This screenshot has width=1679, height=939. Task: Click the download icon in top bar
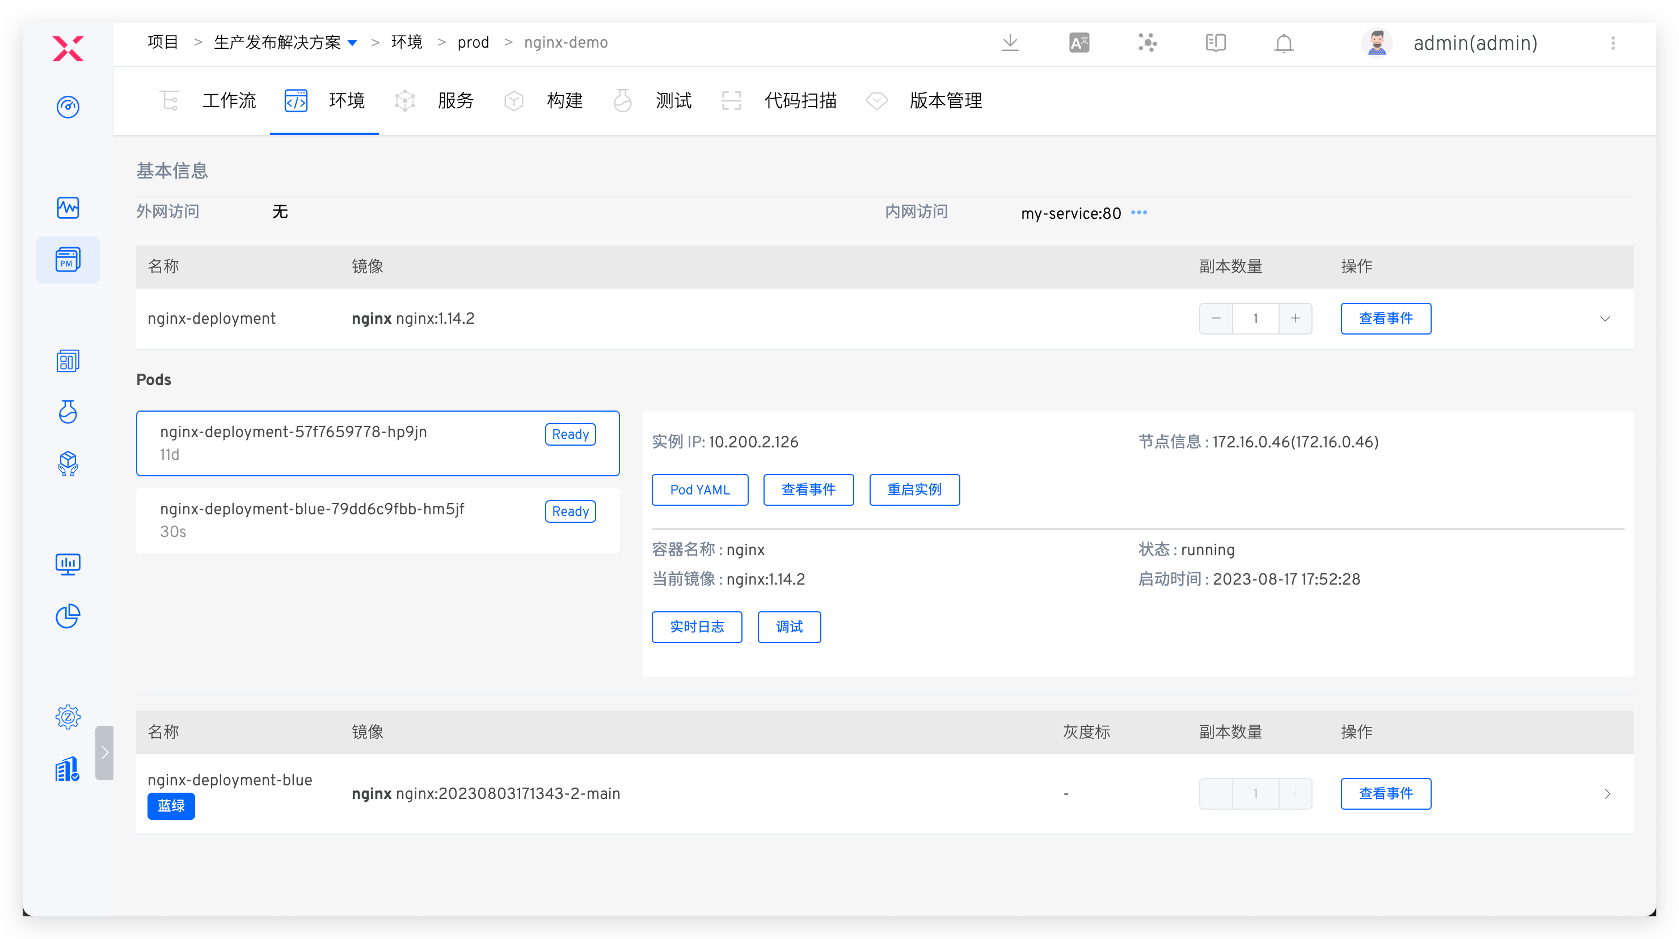(1010, 43)
